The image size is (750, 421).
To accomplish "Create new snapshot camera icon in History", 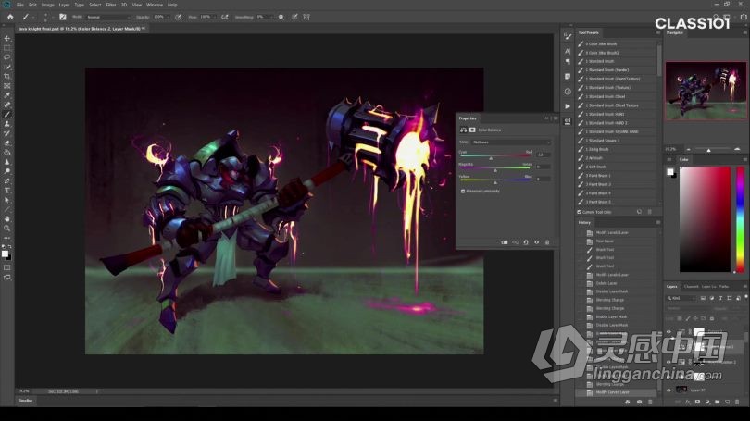I will (639, 402).
